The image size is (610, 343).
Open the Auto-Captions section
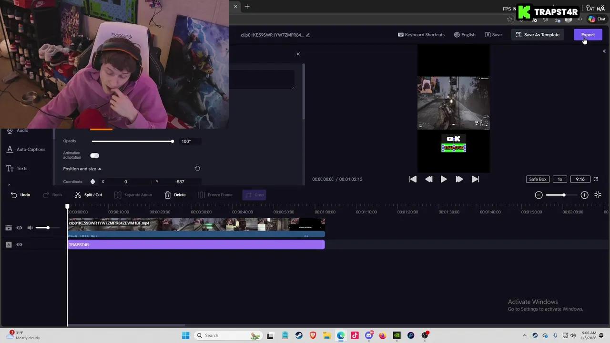click(26, 150)
